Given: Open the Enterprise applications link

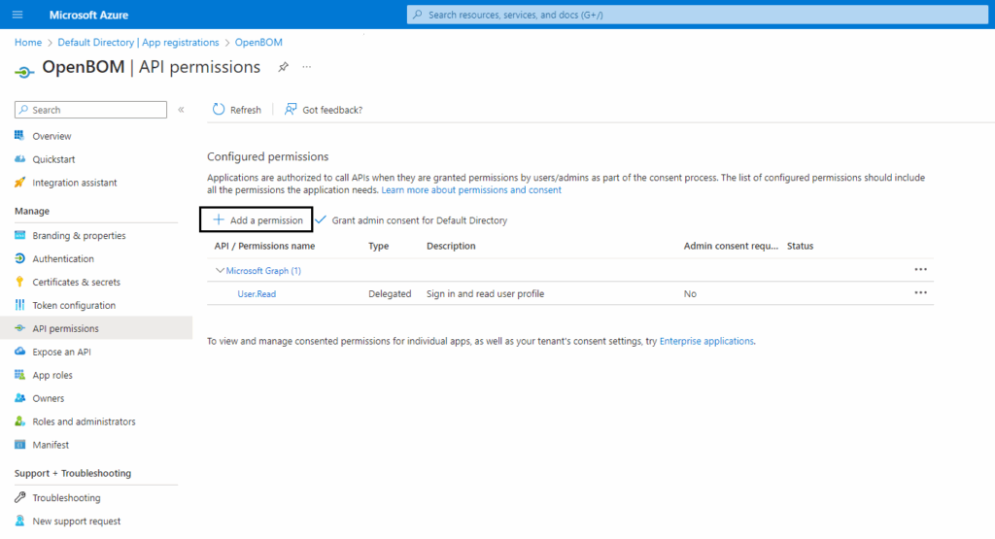Looking at the screenshot, I should click(706, 341).
